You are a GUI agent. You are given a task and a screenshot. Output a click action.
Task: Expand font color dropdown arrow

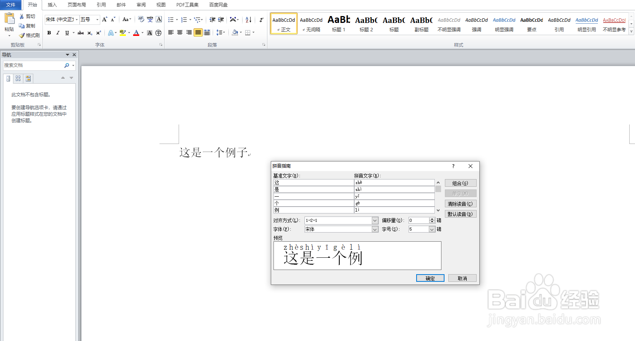[x=142, y=33]
